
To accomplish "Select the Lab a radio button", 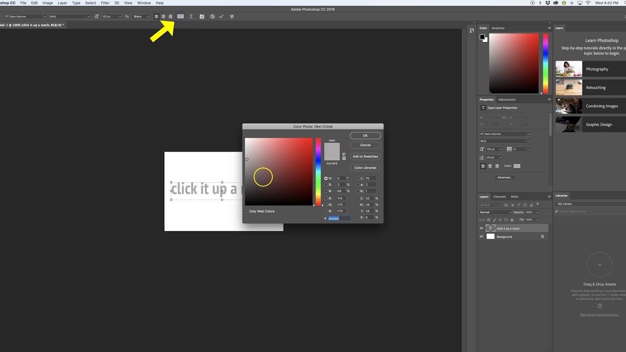I will pos(358,185).
